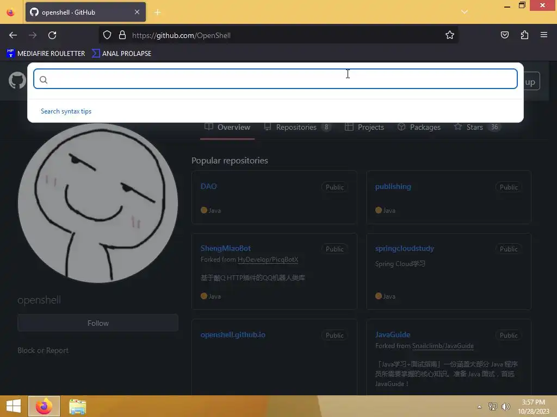Open the springcloudstudy repository link
This screenshot has height=417, width=557.
[404, 248]
